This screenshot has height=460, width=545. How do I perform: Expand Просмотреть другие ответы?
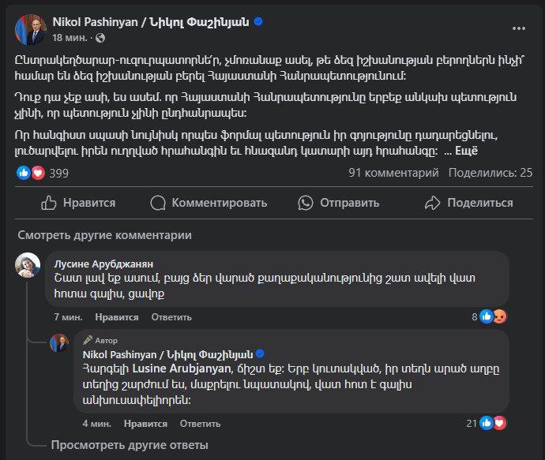coord(130,445)
